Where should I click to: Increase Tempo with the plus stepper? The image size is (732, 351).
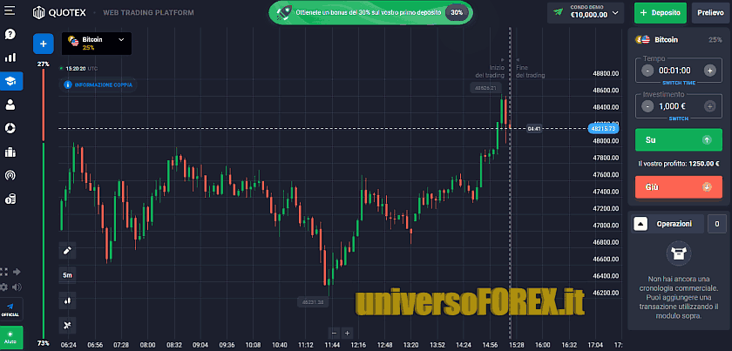click(709, 70)
